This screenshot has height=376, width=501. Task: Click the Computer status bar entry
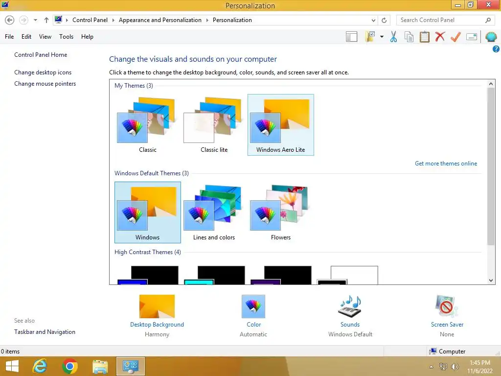[x=447, y=352]
